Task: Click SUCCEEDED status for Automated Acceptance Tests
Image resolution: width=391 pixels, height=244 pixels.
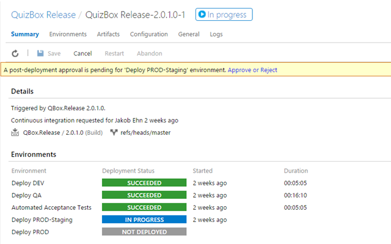Action: [x=144, y=207]
